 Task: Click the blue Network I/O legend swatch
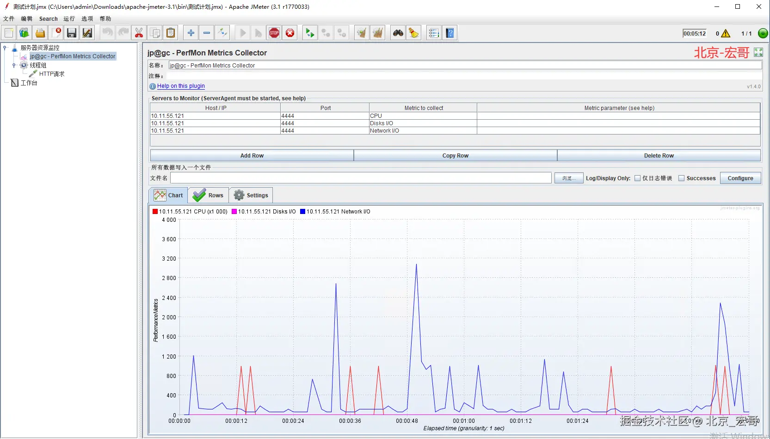[x=303, y=212]
